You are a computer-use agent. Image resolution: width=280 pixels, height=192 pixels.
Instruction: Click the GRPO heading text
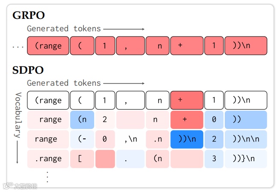[29, 15]
